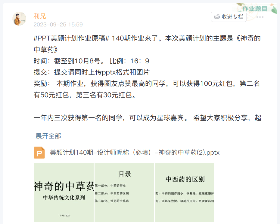
Task: Click the author name 利兄
Action: coord(40,16)
